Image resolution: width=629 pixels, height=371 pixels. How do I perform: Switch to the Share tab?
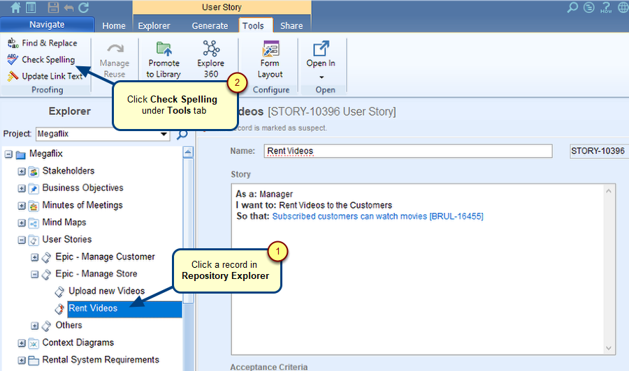coord(291,26)
